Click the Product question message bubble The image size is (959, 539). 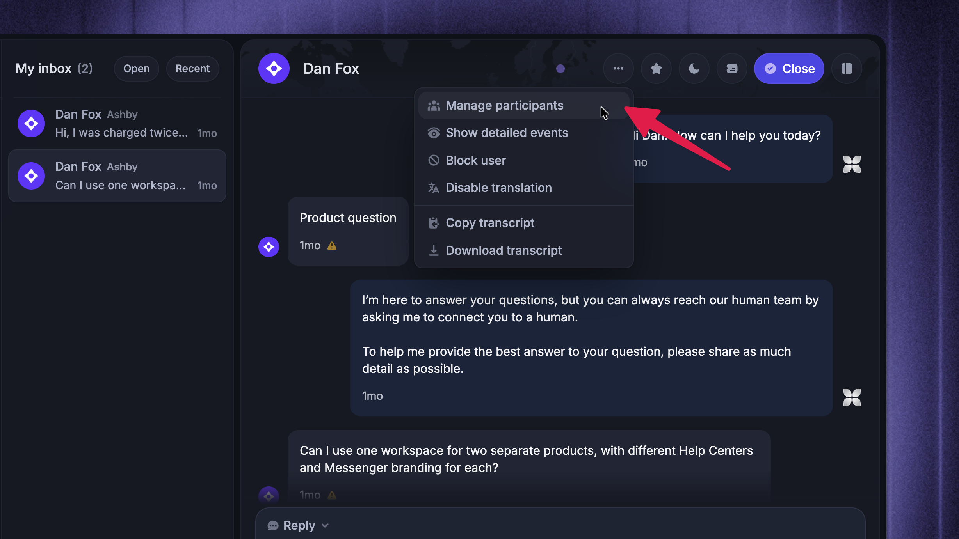coord(348,231)
